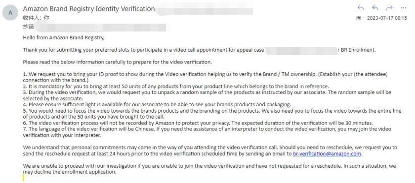This screenshot has height=183, width=415.
Task: Click item 7 about verification language Chinese
Action: click(x=207, y=132)
